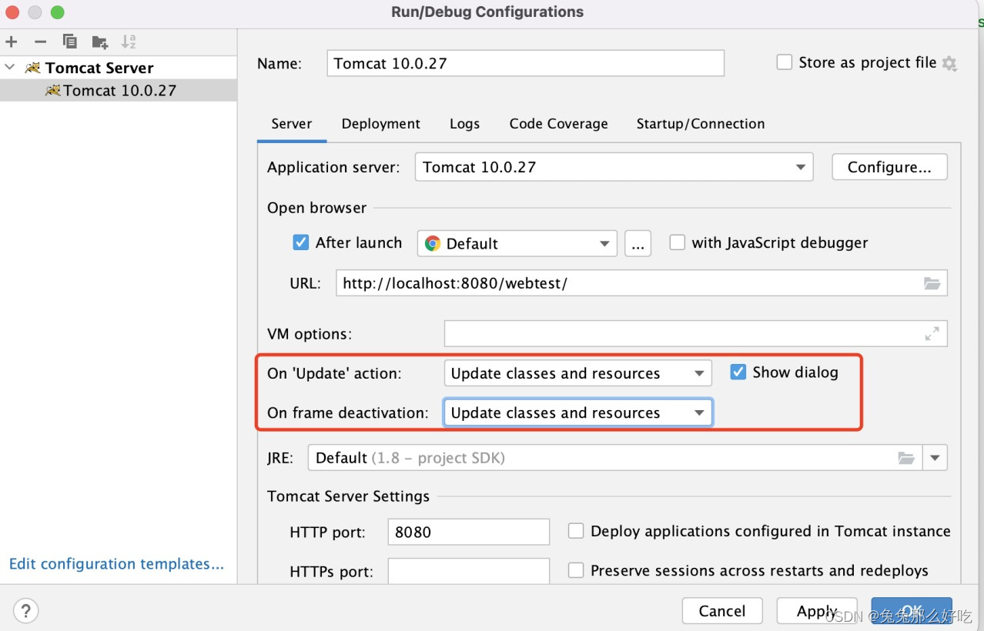Image resolution: width=984 pixels, height=631 pixels.
Task: Collapse the Tomcat Server tree node
Action: [10, 68]
